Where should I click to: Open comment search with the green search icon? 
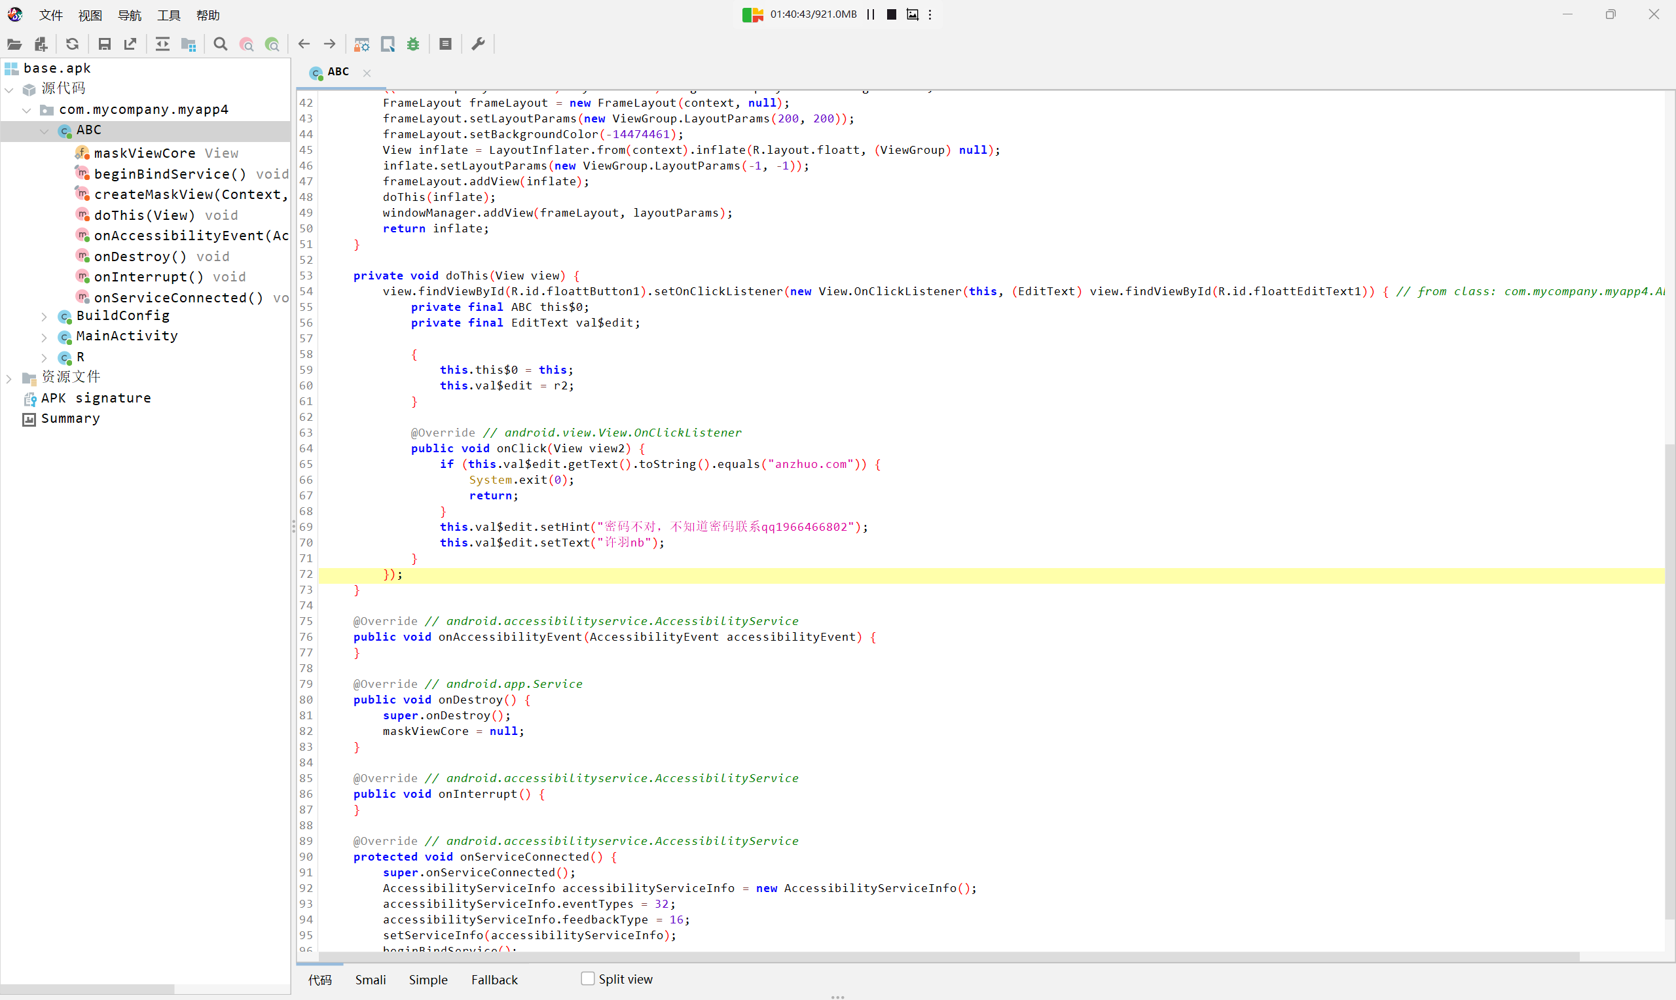click(272, 45)
